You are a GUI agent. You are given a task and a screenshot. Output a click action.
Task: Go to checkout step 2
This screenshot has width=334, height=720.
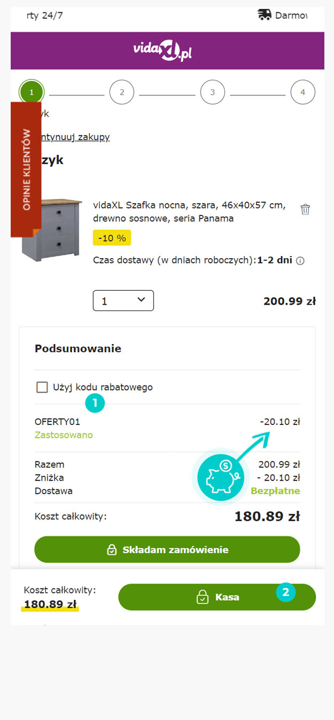click(122, 92)
